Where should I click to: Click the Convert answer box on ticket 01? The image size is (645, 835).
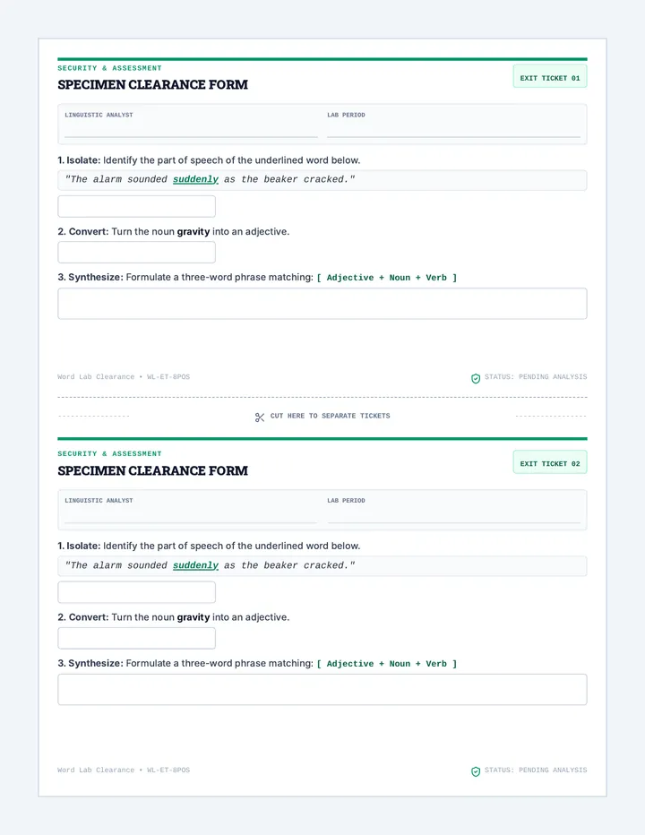(137, 252)
